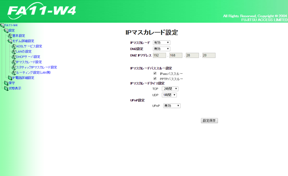Click the folder icon beside モデム詳細設定
The image size is (288, 176).
(10, 41)
